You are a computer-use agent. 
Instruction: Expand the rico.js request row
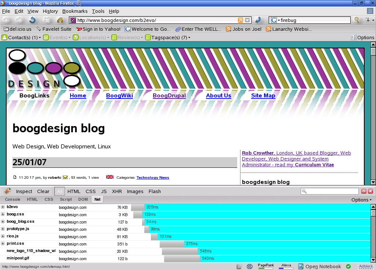[3, 236]
